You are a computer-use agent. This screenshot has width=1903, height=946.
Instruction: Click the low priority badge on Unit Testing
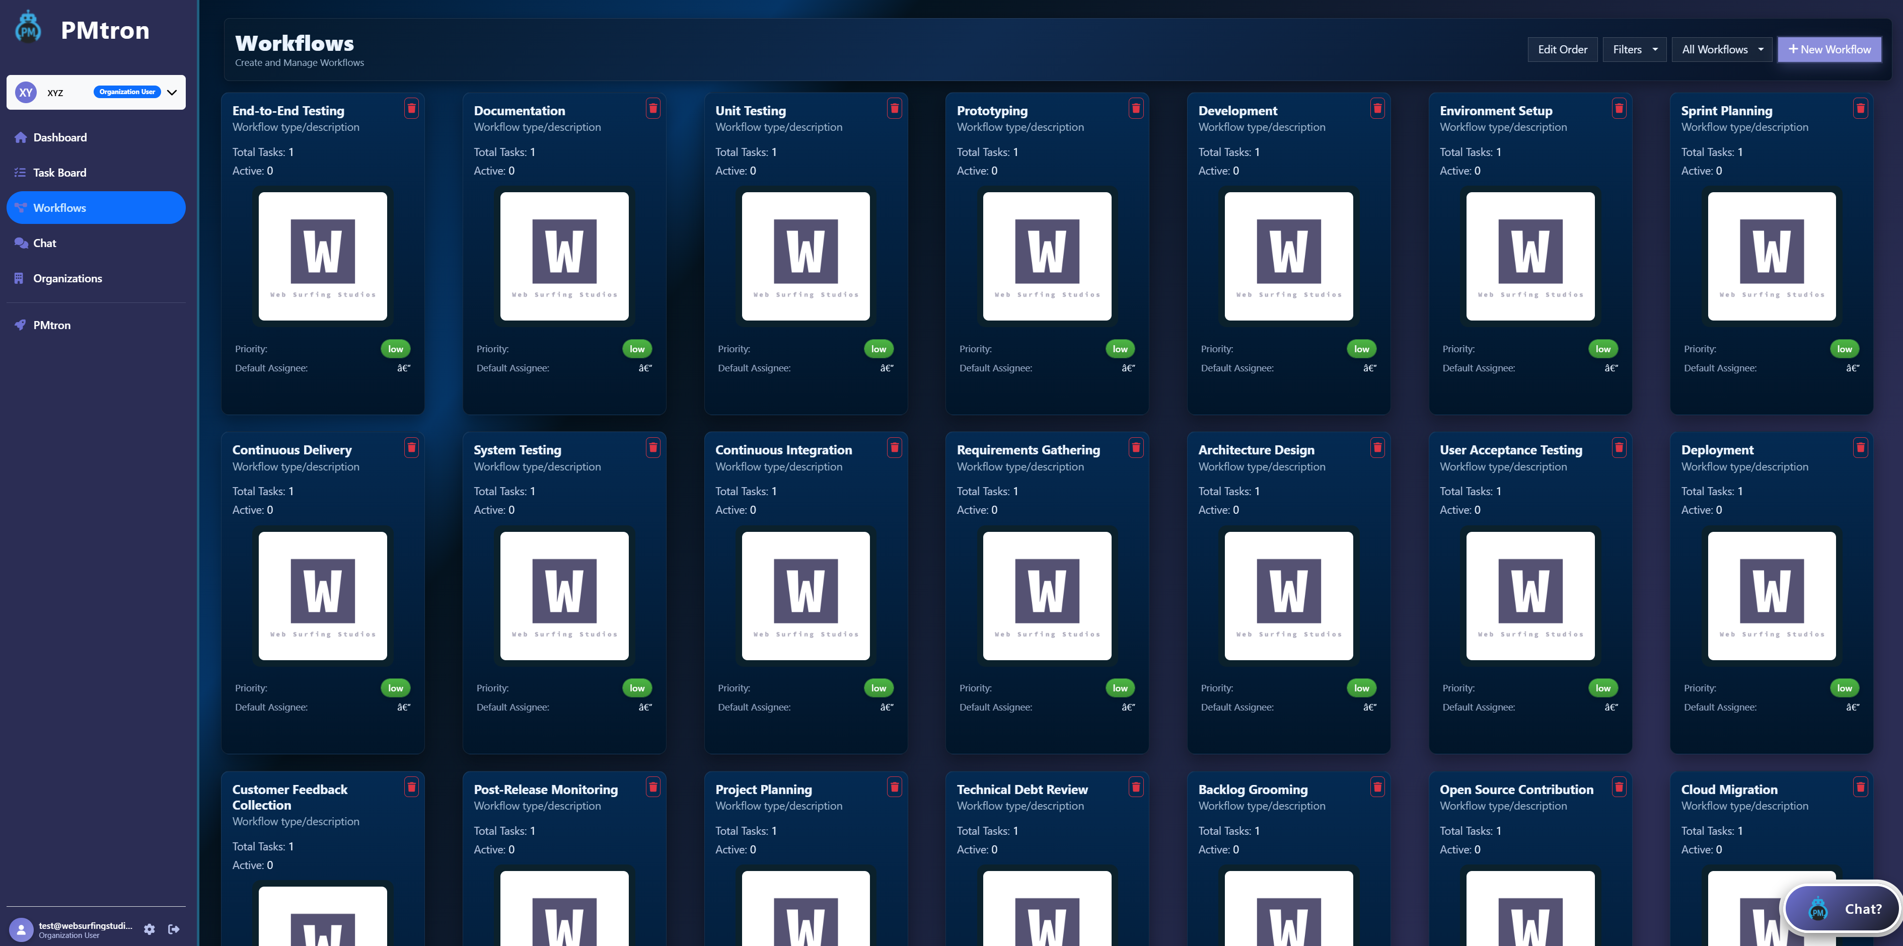pyautogui.click(x=879, y=348)
